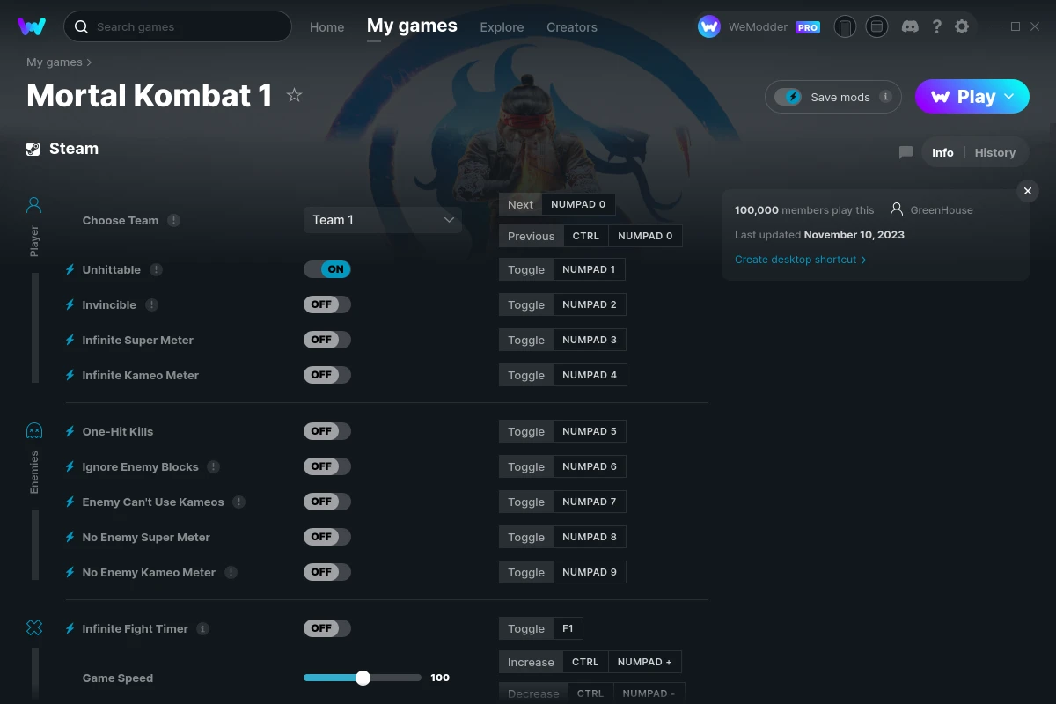1056x704 pixels.
Task: Show info for Enemy Can't Use Kameos
Action: tap(239, 502)
